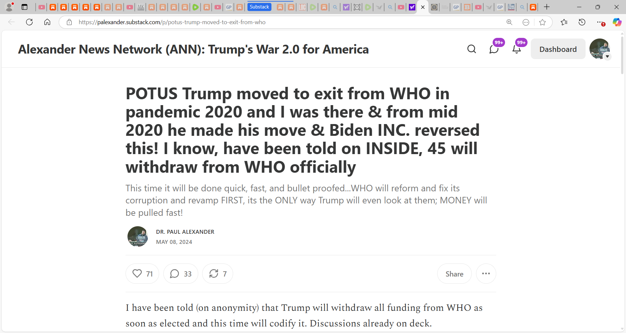Open browser settings and more menu
The image size is (626, 333).
pyautogui.click(x=599, y=22)
